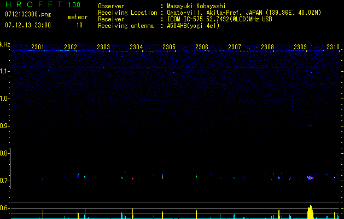Click time marker 2307
Screen dimensions: 344x219
point(235,47)
